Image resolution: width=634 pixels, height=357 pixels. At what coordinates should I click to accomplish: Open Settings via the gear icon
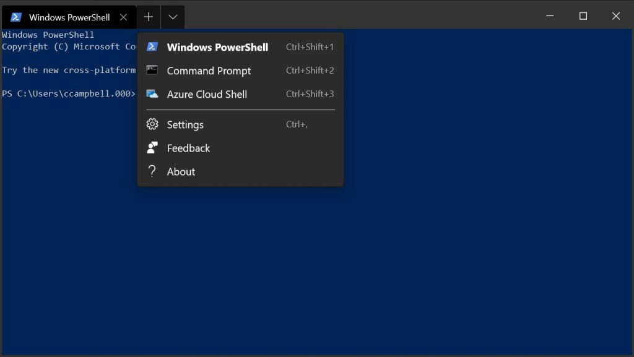152,124
